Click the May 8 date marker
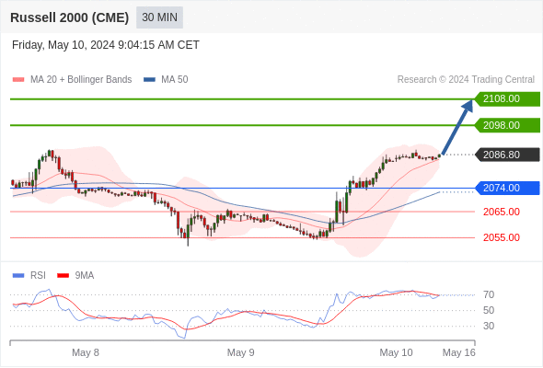The height and width of the screenshot is (368, 543). 86,352
